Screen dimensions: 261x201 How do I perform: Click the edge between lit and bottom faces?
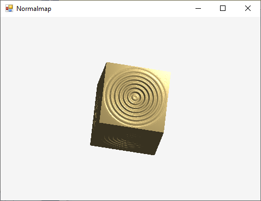point(132,127)
